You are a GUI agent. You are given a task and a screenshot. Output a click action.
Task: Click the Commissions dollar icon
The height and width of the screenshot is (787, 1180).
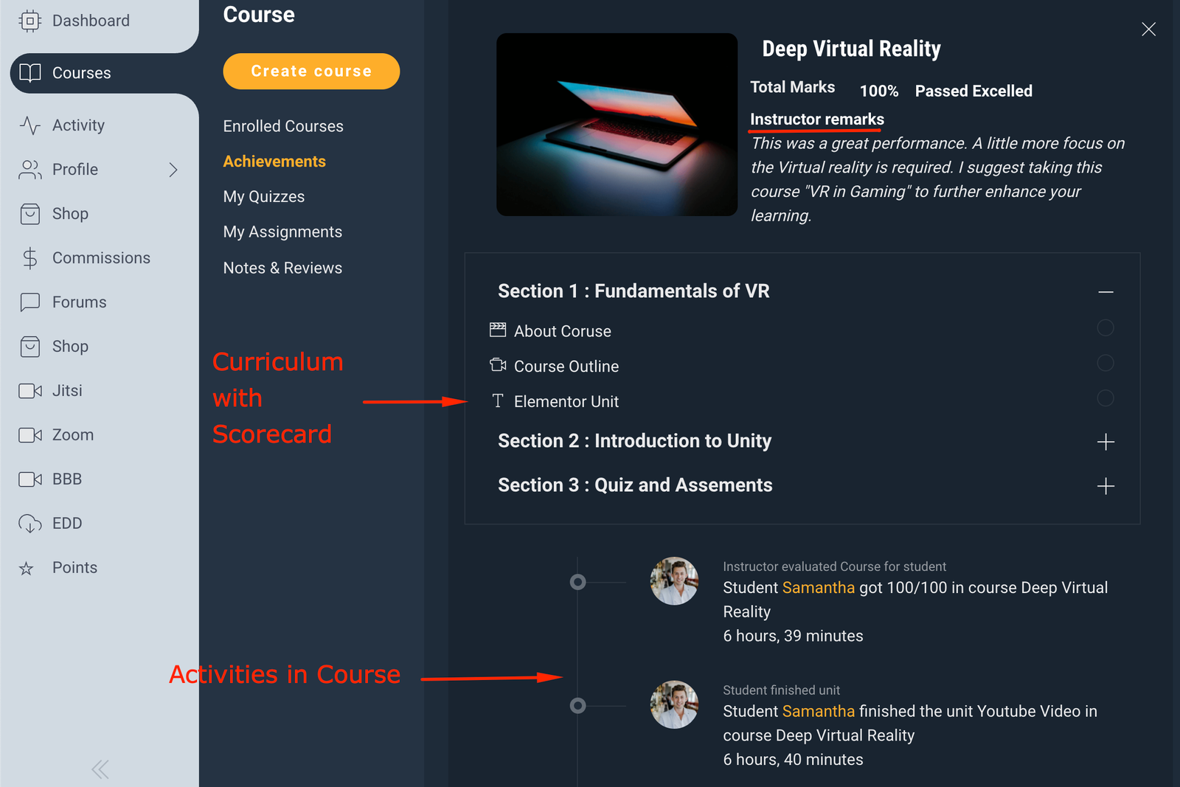click(29, 258)
